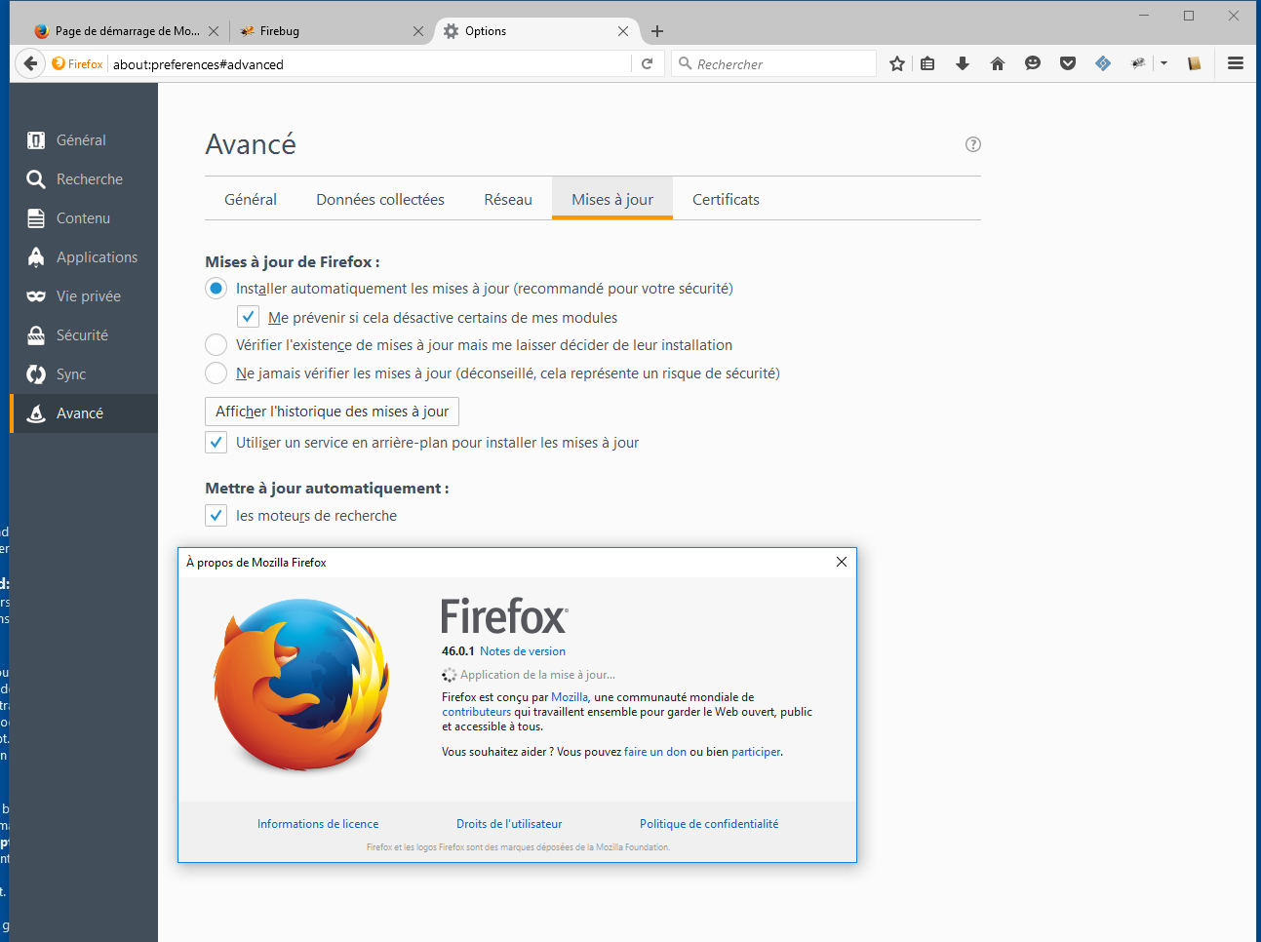Click the Firefox identity icon in the address bar
The width and height of the screenshot is (1261, 942).
(x=78, y=63)
